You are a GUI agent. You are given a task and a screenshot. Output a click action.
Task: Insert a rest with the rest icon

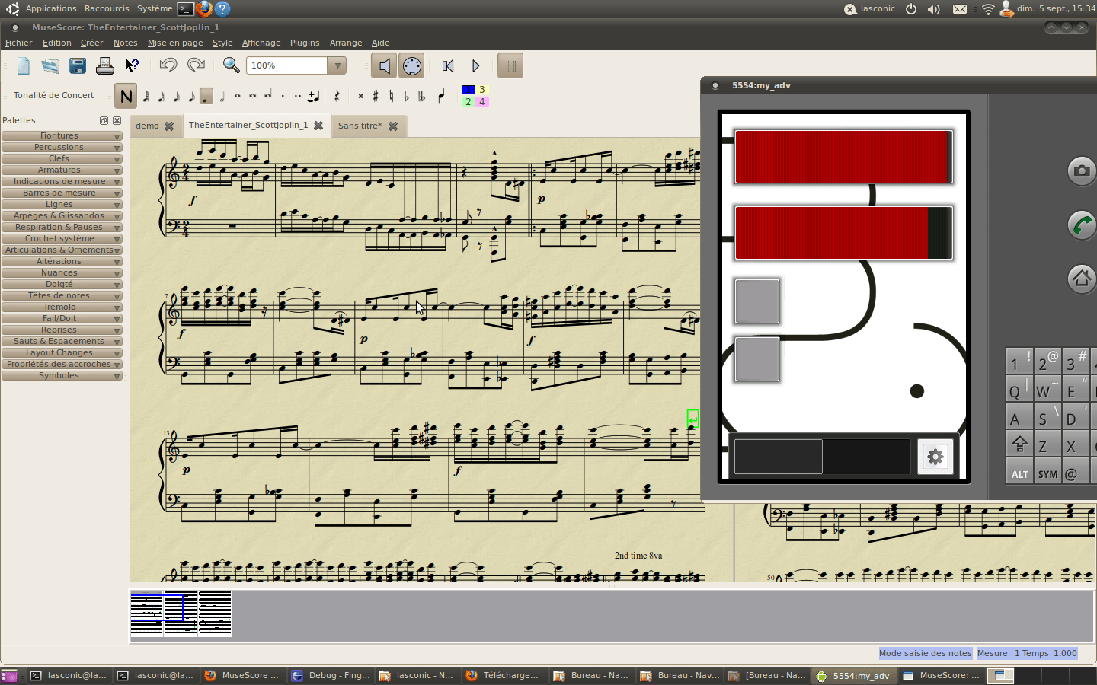pyautogui.click(x=337, y=96)
